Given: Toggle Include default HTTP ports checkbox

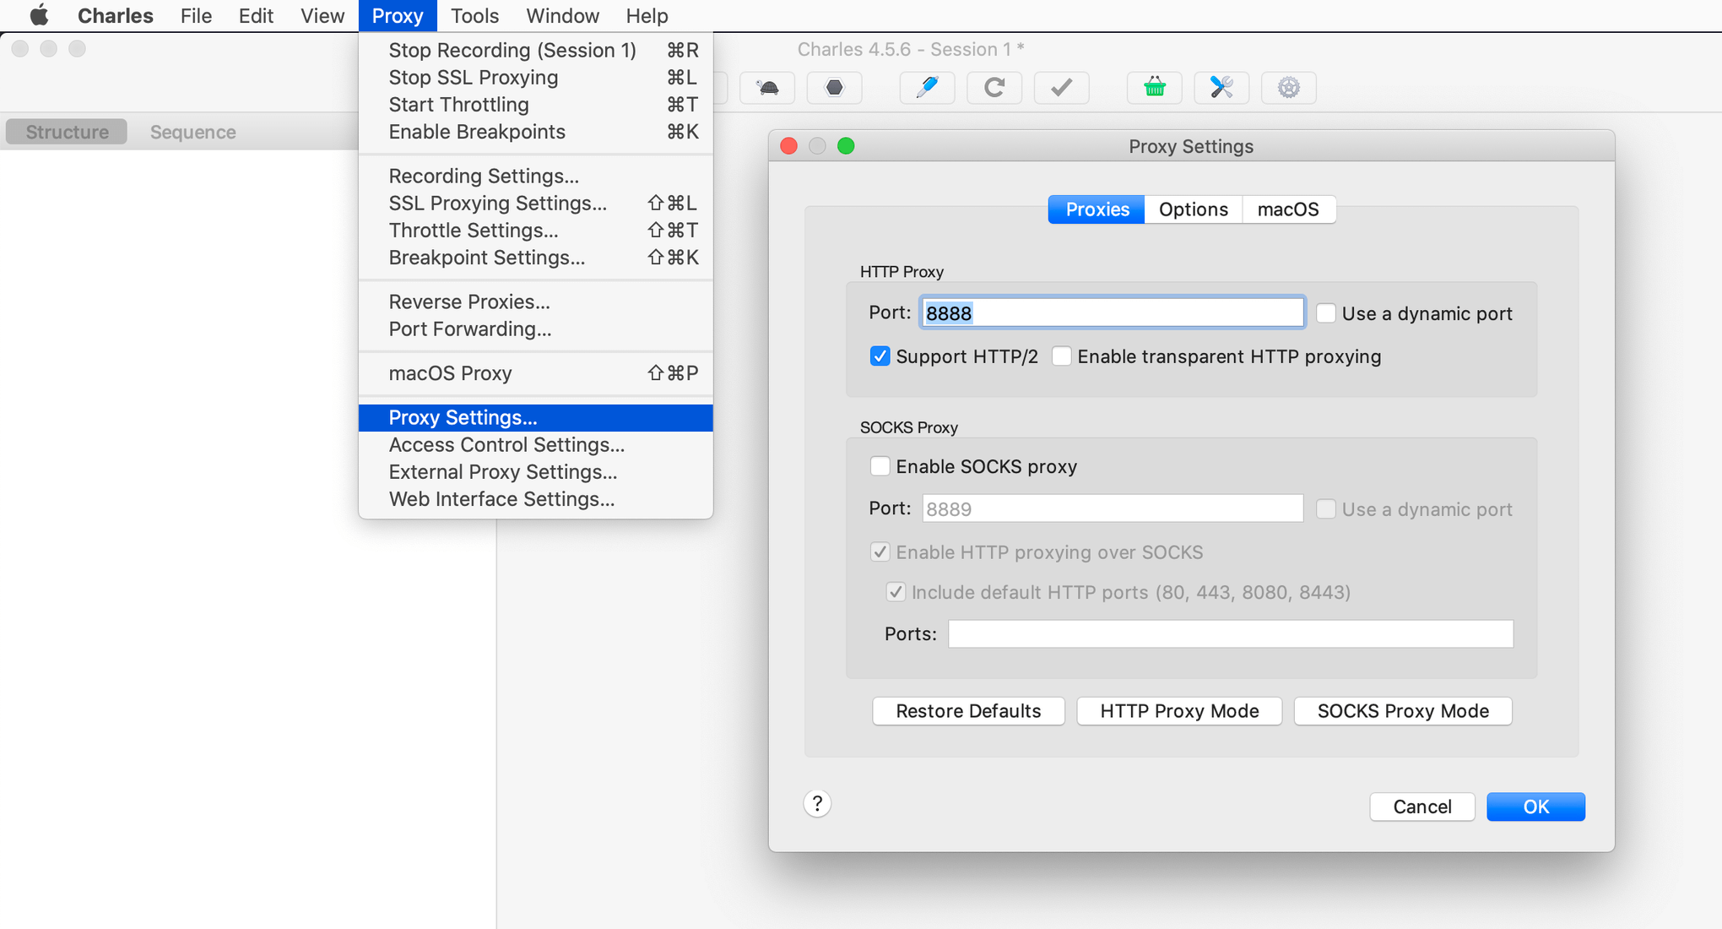Looking at the screenshot, I should pyautogui.click(x=896, y=592).
